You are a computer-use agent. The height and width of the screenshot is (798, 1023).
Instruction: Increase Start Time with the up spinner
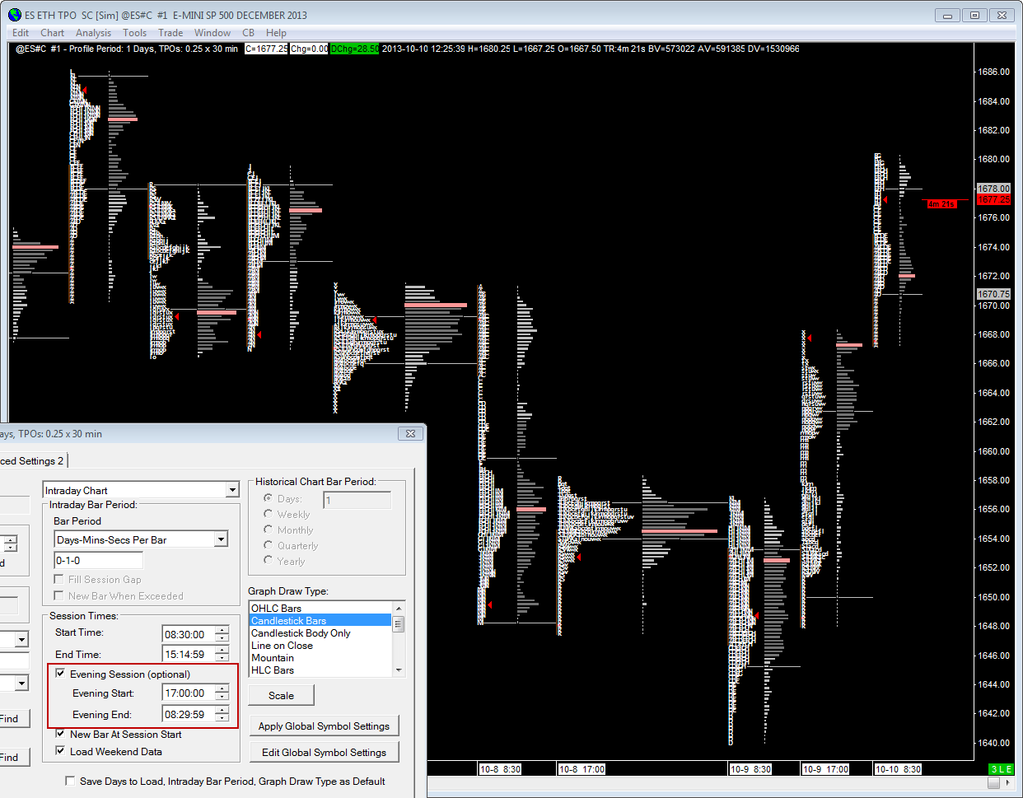pos(222,631)
